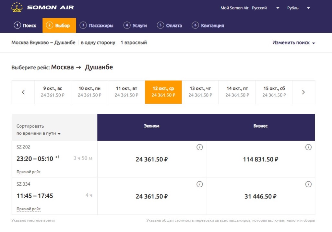
Task: Click the Эконом column header
Action: pyautogui.click(x=151, y=126)
